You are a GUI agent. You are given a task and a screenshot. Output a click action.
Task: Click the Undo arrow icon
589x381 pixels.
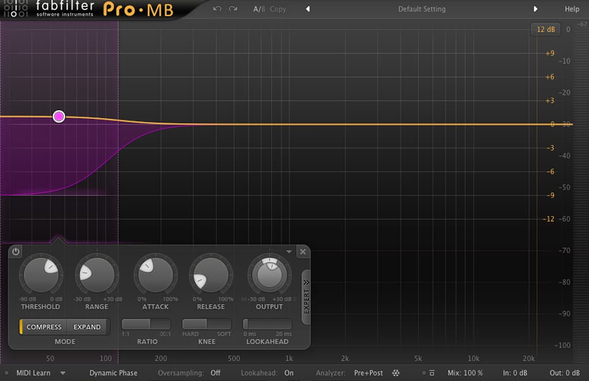coord(217,9)
